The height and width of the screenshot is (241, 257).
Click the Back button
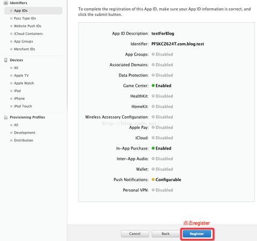pyautogui.click(x=165, y=234)
